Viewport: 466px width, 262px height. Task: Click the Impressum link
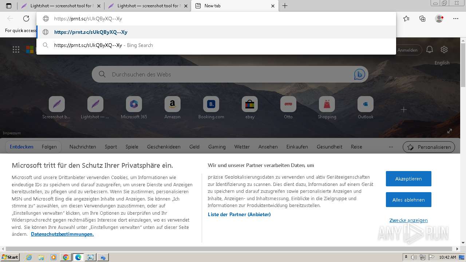coord(12,133)
